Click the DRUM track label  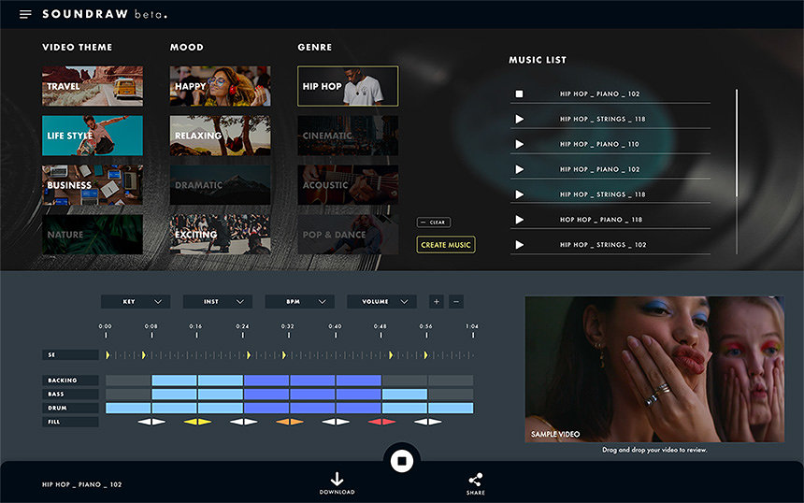pos(70,409)
